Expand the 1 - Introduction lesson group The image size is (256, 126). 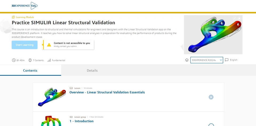pyautogui.click(x=211, y=125)
